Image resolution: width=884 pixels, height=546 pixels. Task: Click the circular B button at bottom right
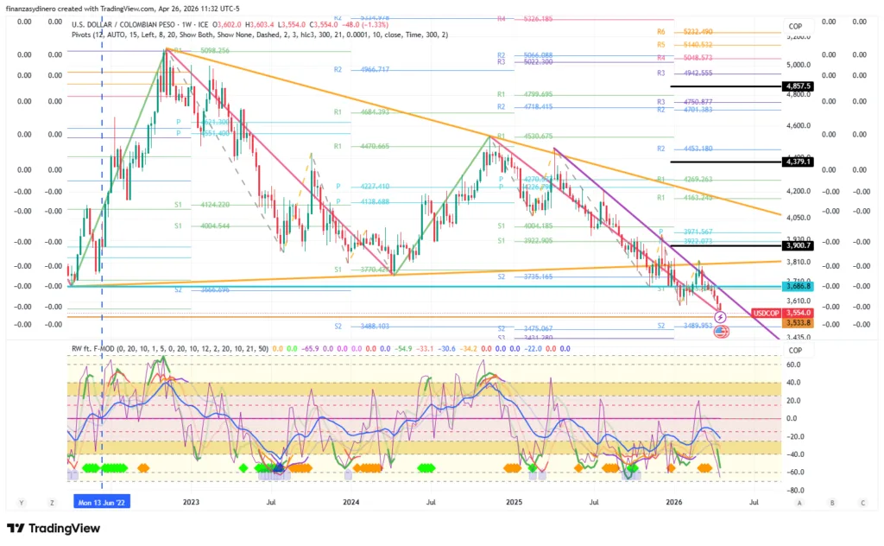[x=831, y=502]
